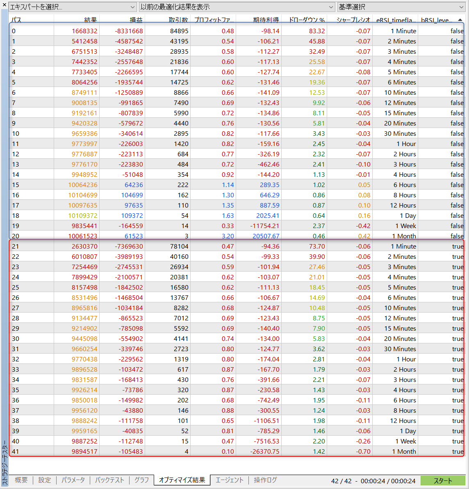Click profit factor 1.63 in pass 18
Screen dimensions: 469x489
(228, 215)
